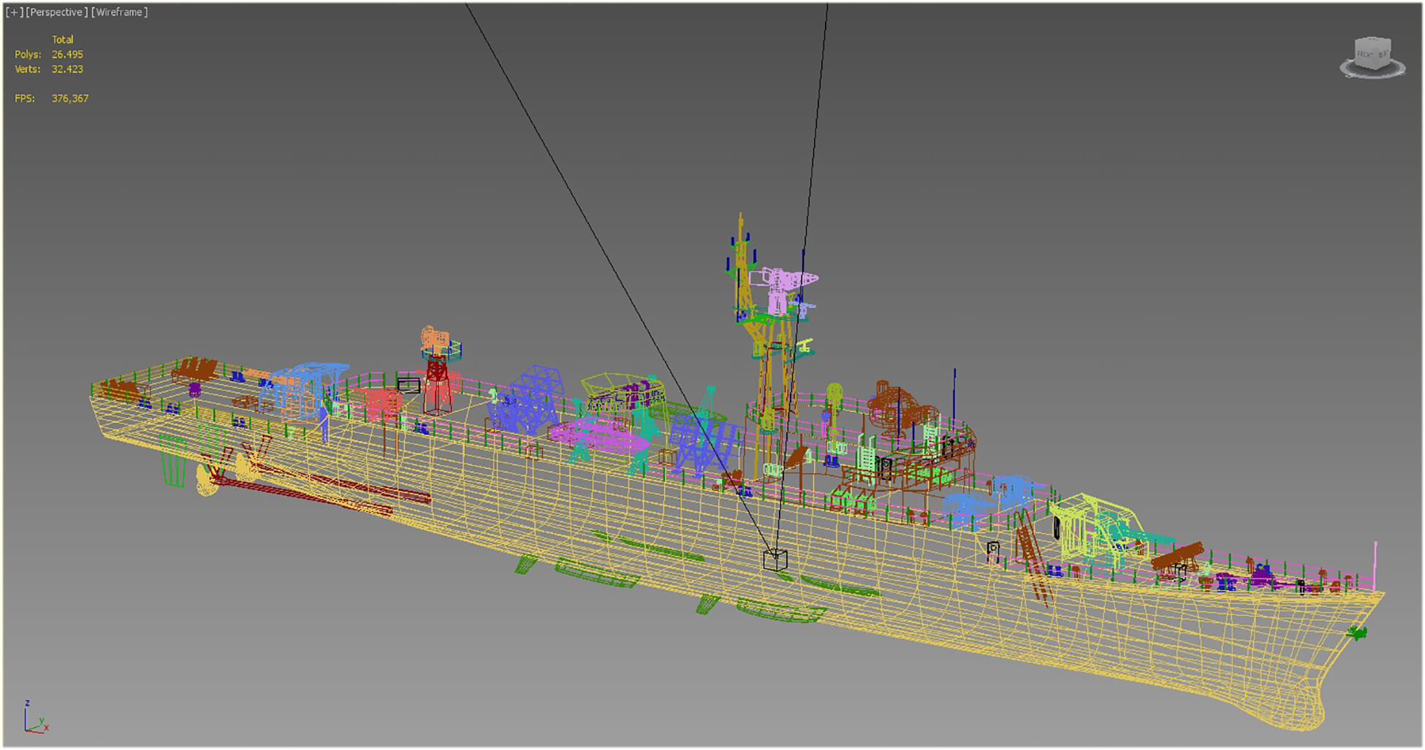Open the Wireframe shading menu
The width and height of the screenshot is (1425, 750).
point(119,12)
